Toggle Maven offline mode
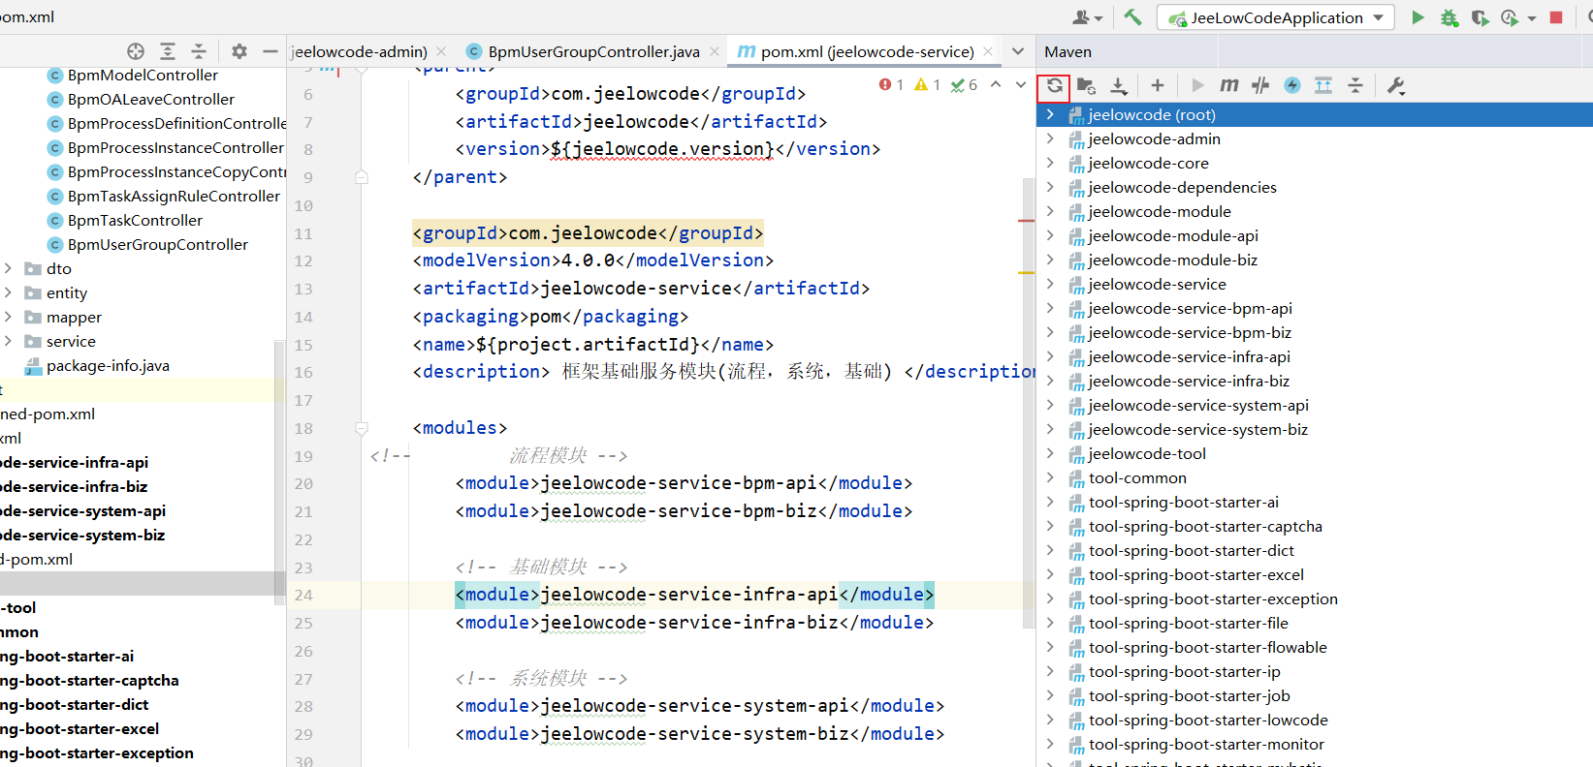This screenshot has height=767, width=1593. 1260,86
